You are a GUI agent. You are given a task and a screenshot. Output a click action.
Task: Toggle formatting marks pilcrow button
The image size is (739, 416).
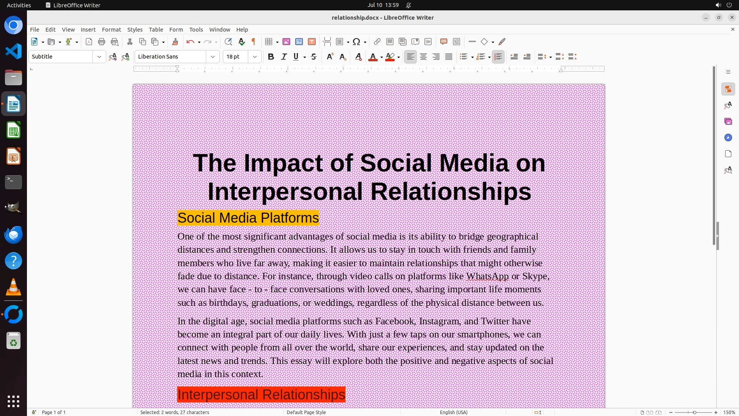click(x=254, y=42)
